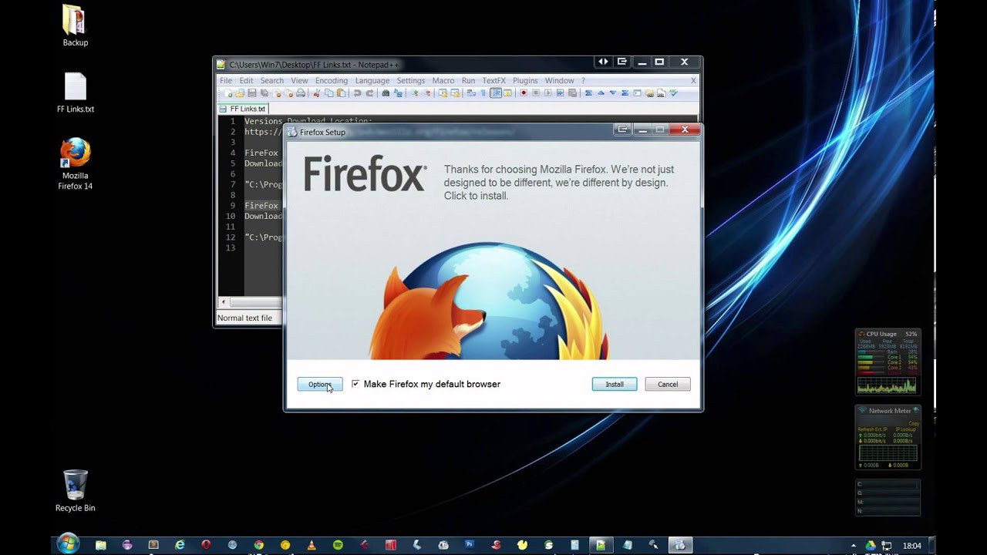Expand hidden system tray icons arrow
This screenshot has height=555, width=987.
point(854,546)
